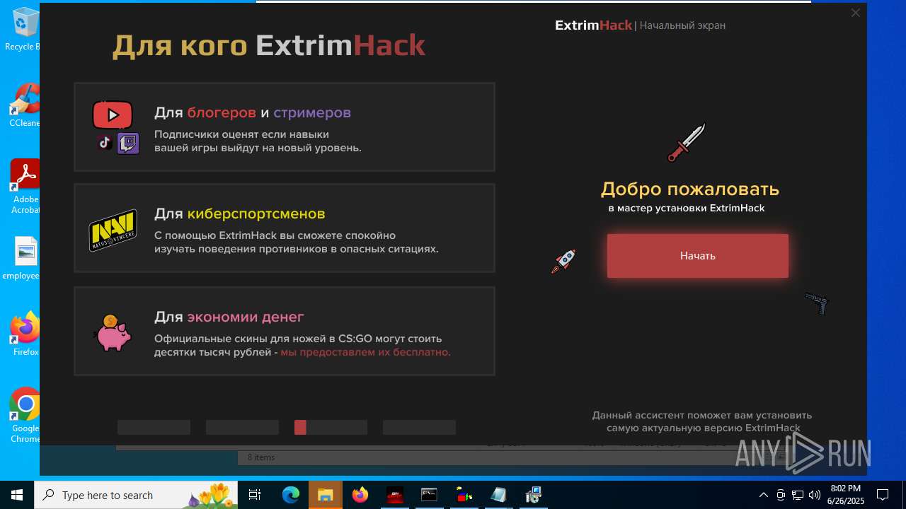Click the second progress step bar

(x=242, y=427)
